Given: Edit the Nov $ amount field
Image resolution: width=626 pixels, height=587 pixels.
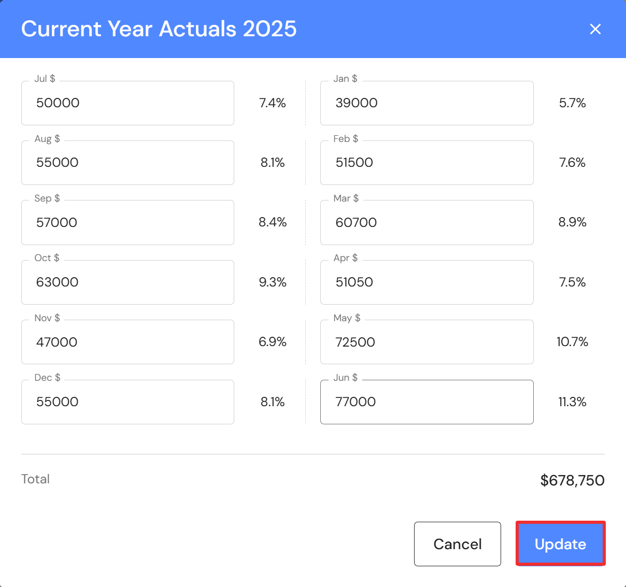Looking at the screenshot, I should pos(127,342).
